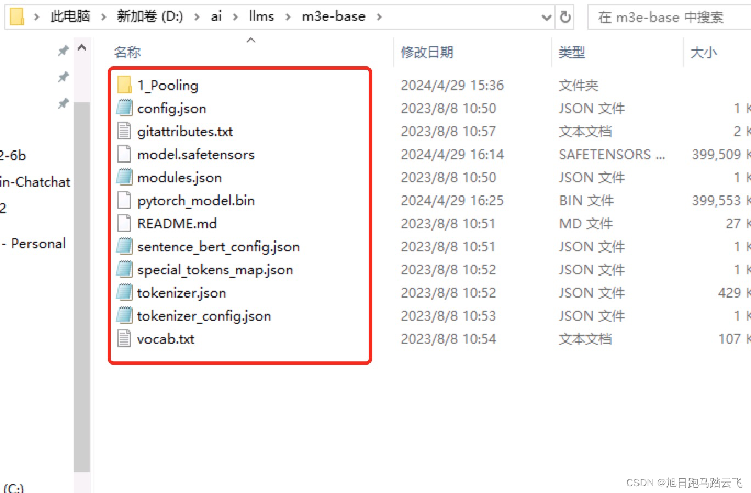751x493 pixels.
Task: Open the address bar dropdown arrow
Action: [x=546, y=17]
